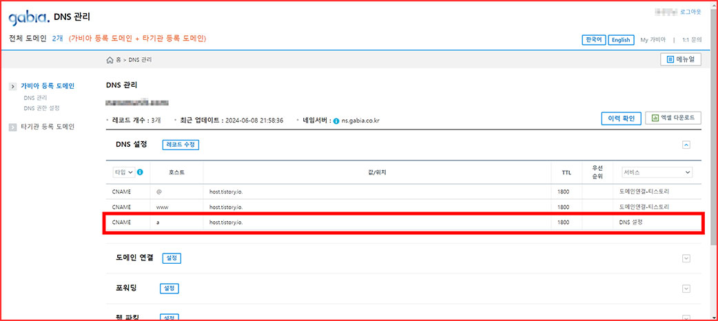
Task: Open the 서비스 filter dropdown
Action: pyautogui.click(x=657, y=172)
